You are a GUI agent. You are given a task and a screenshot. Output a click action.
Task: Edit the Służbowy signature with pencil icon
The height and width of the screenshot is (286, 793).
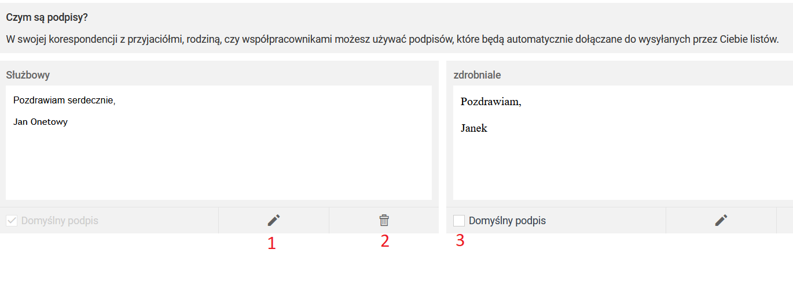(273, 220)
